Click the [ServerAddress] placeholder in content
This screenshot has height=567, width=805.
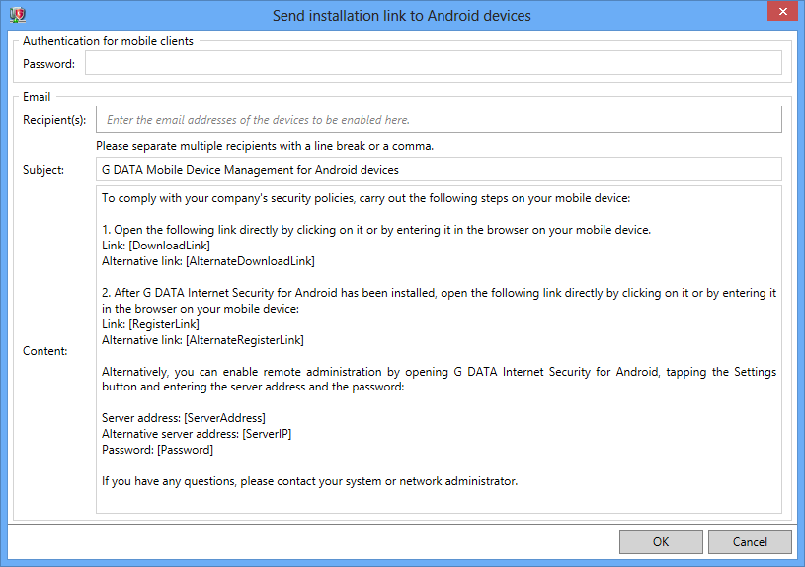tap(224, 418)
